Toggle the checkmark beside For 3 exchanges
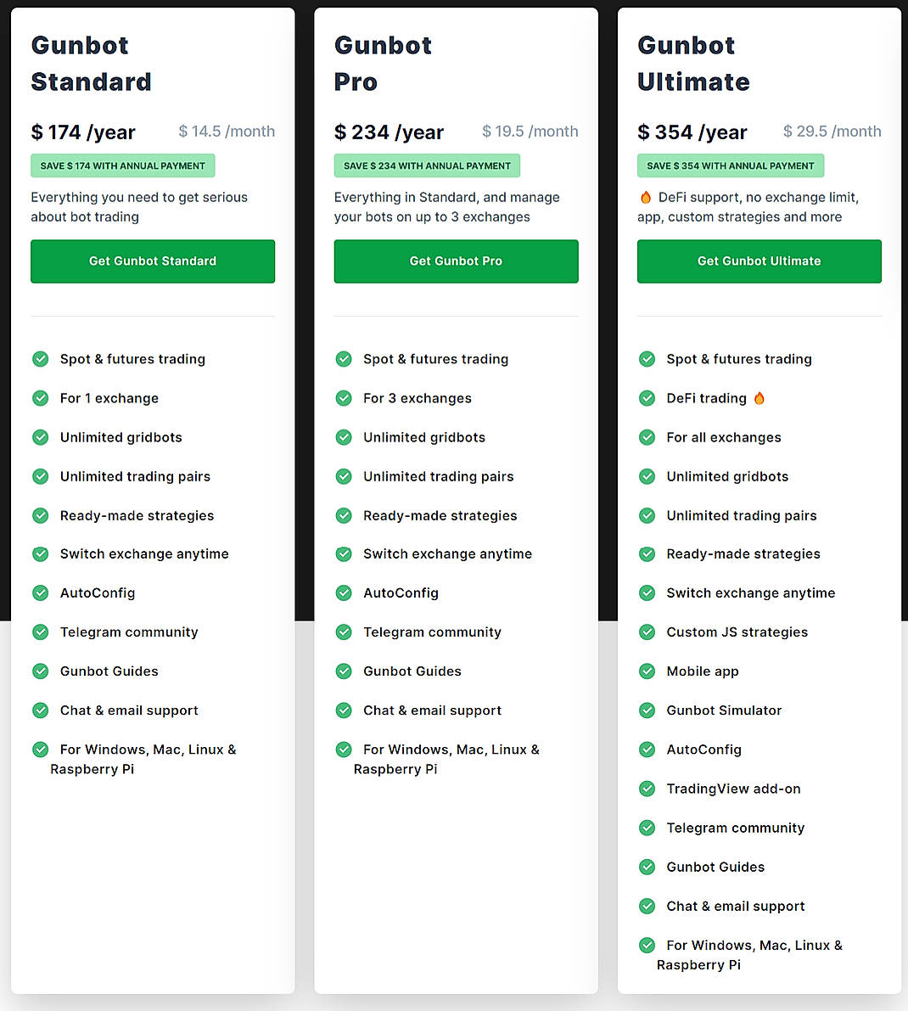The image size is (908, 1011). 344,398
